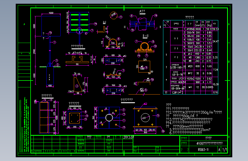Select the note line containing 100mm
Viewport: 248px width, 161px height.
pos(184,126)
